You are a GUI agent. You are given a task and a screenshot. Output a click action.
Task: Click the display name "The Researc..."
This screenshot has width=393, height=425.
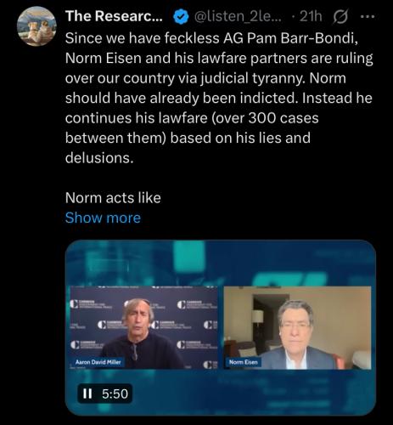(x=114, y=16)
